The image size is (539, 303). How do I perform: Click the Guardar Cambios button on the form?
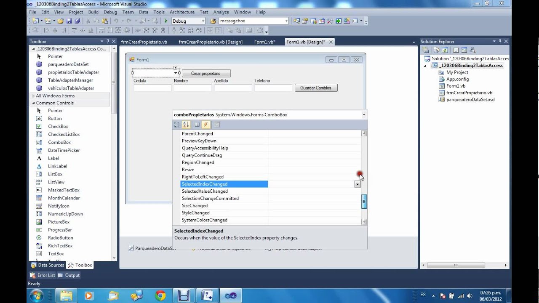pos(316,88)
